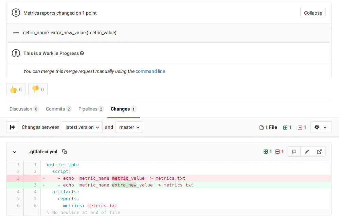Collapse the .gitlab-ci.yml diff with its chevron
The image size is (339, 218).
14,152
